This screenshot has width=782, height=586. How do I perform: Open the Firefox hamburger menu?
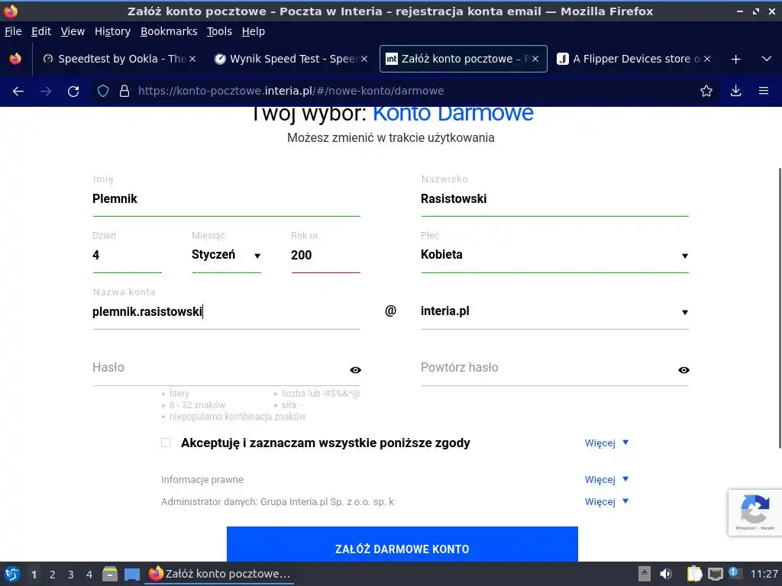764,91
